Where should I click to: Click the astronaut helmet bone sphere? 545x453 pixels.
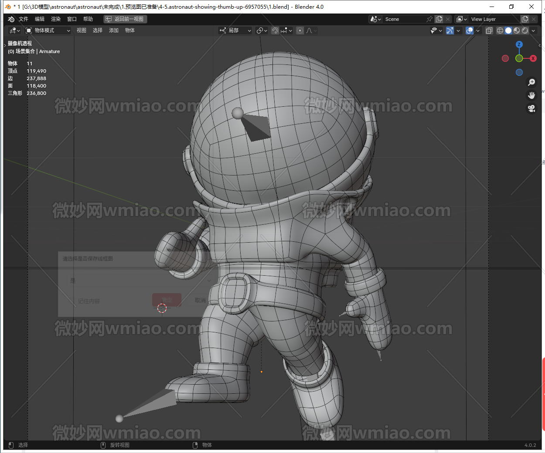pos(238,113)
